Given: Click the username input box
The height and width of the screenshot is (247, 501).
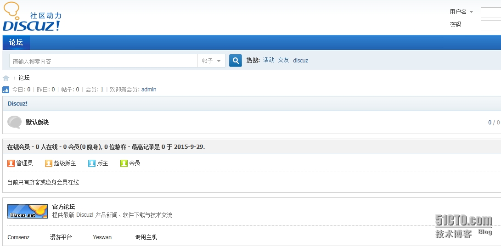Looking at the screenshot, I should coord(491,12).
